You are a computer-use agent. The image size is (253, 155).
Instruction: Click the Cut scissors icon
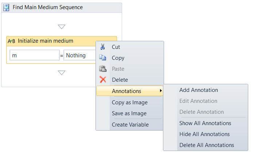[x=103, y=47]
